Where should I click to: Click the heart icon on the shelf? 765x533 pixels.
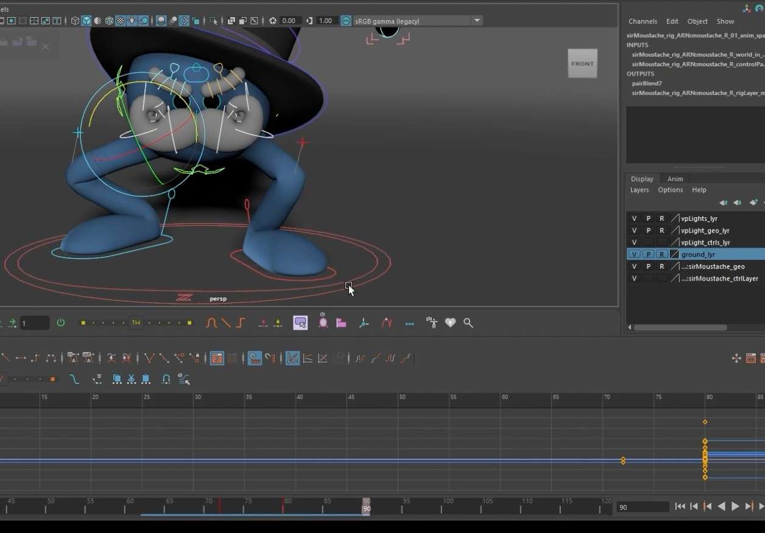click(450, 323)
